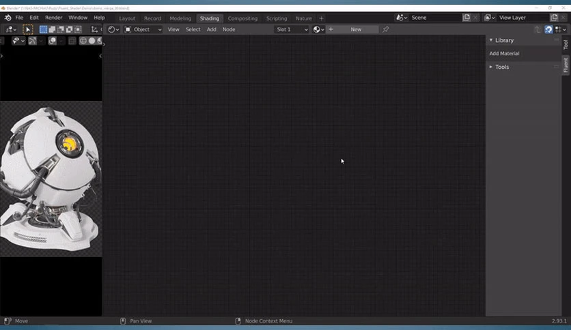Add a new workspace with the plus tab

click(x=321, y=18)
